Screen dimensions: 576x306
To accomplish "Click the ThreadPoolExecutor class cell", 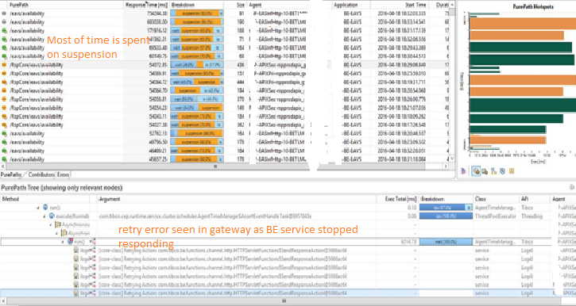I will click(496, 216).
